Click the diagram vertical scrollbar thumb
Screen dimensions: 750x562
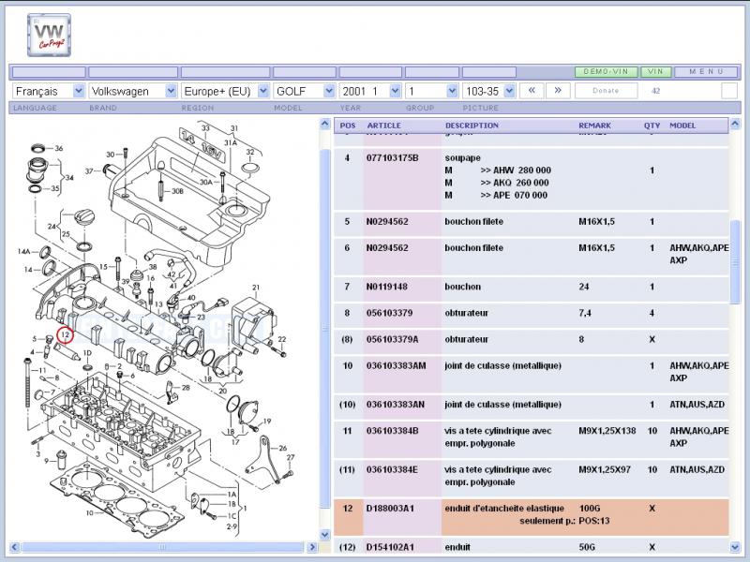tap(325, 329)
